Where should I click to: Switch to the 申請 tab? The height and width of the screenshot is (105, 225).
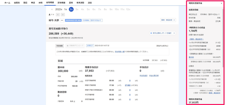point(33,3)
